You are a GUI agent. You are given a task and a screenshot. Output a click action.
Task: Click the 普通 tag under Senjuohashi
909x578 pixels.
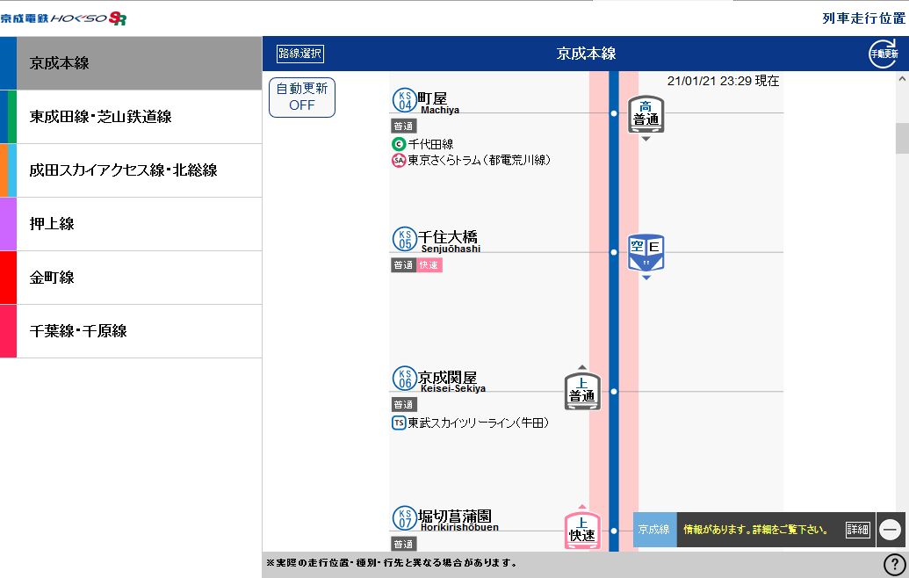coord(403,265)
